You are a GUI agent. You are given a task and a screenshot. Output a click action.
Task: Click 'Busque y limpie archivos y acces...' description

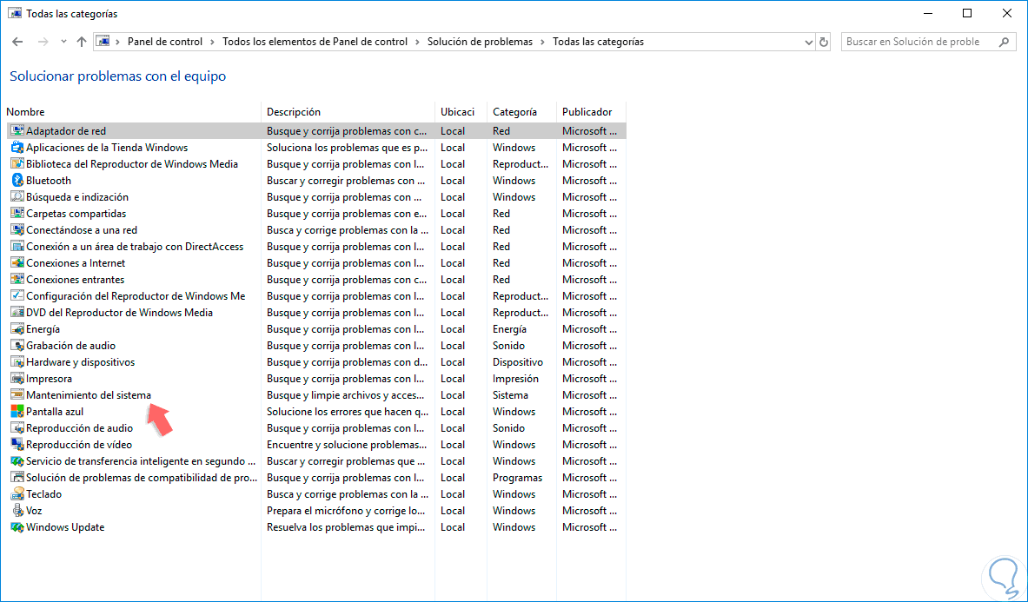click(x=347, y=395)
